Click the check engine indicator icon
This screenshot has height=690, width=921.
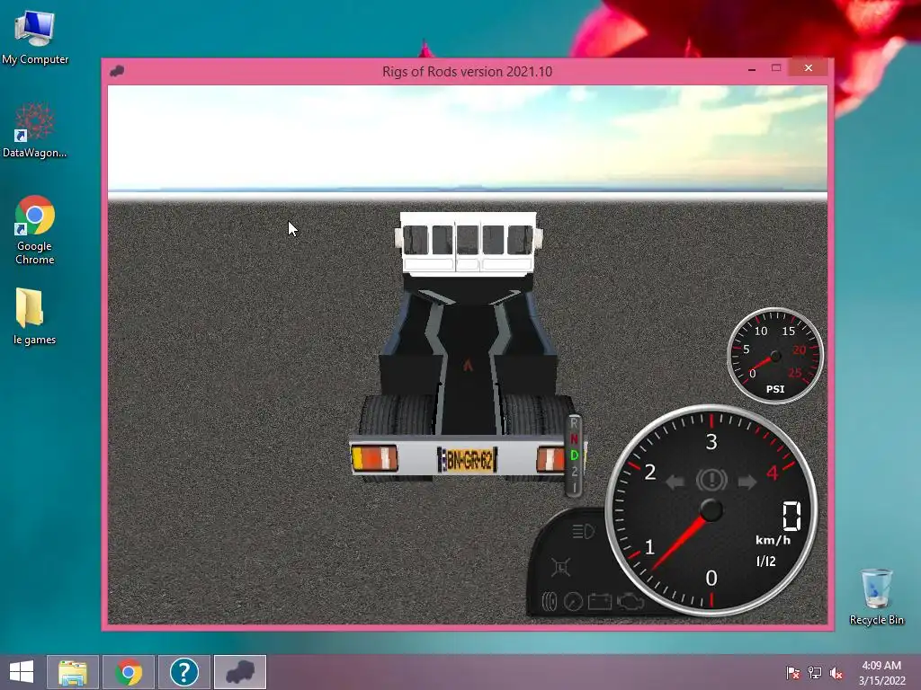click(x=630, y=601)
